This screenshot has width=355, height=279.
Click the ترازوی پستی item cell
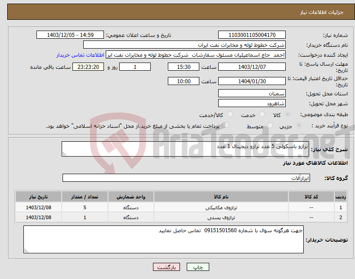[221, 217]
